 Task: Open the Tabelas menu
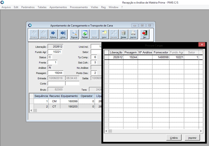pyautogui.click(x=42, y=7)
